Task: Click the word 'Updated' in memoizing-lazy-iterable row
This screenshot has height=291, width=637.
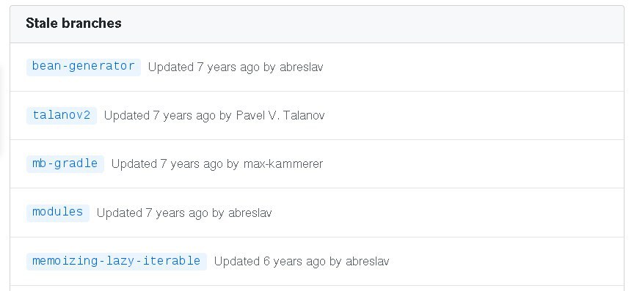Action: (237, 262)
